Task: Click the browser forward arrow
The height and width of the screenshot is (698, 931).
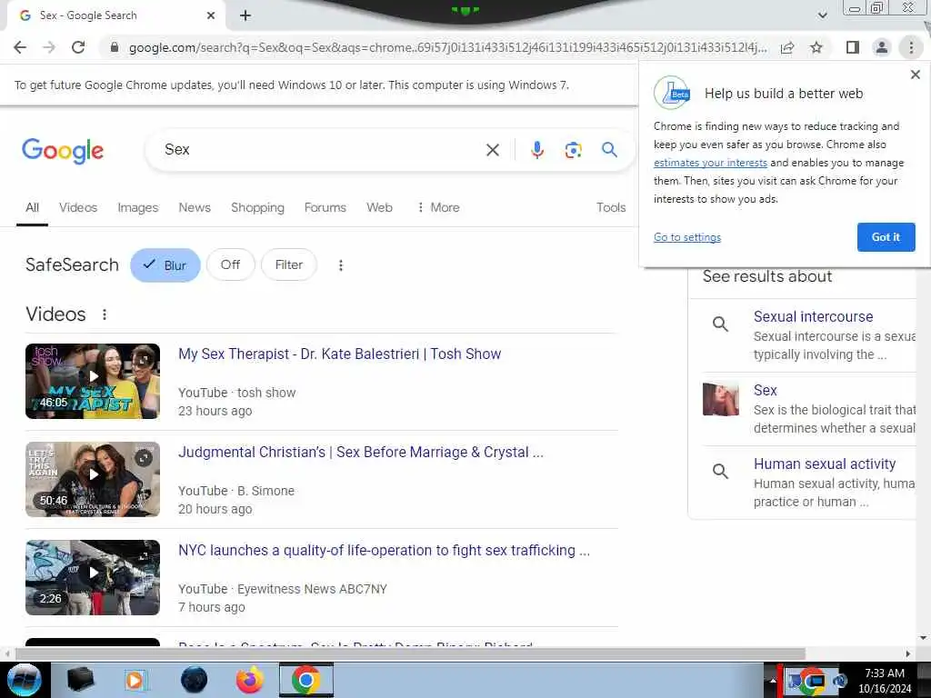Action: [49, 47]
